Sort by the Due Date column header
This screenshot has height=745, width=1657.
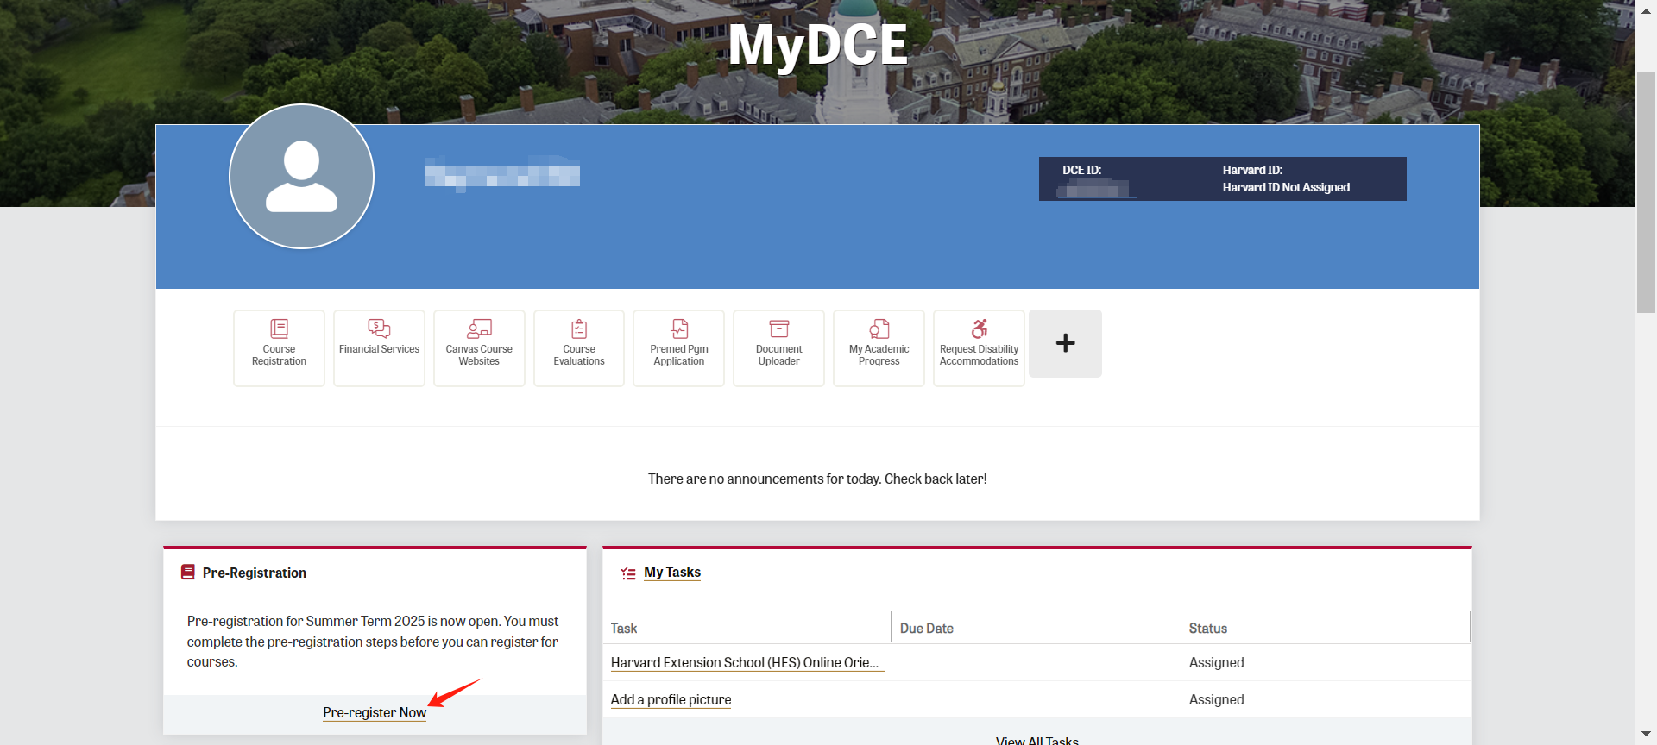click(927, 629)
